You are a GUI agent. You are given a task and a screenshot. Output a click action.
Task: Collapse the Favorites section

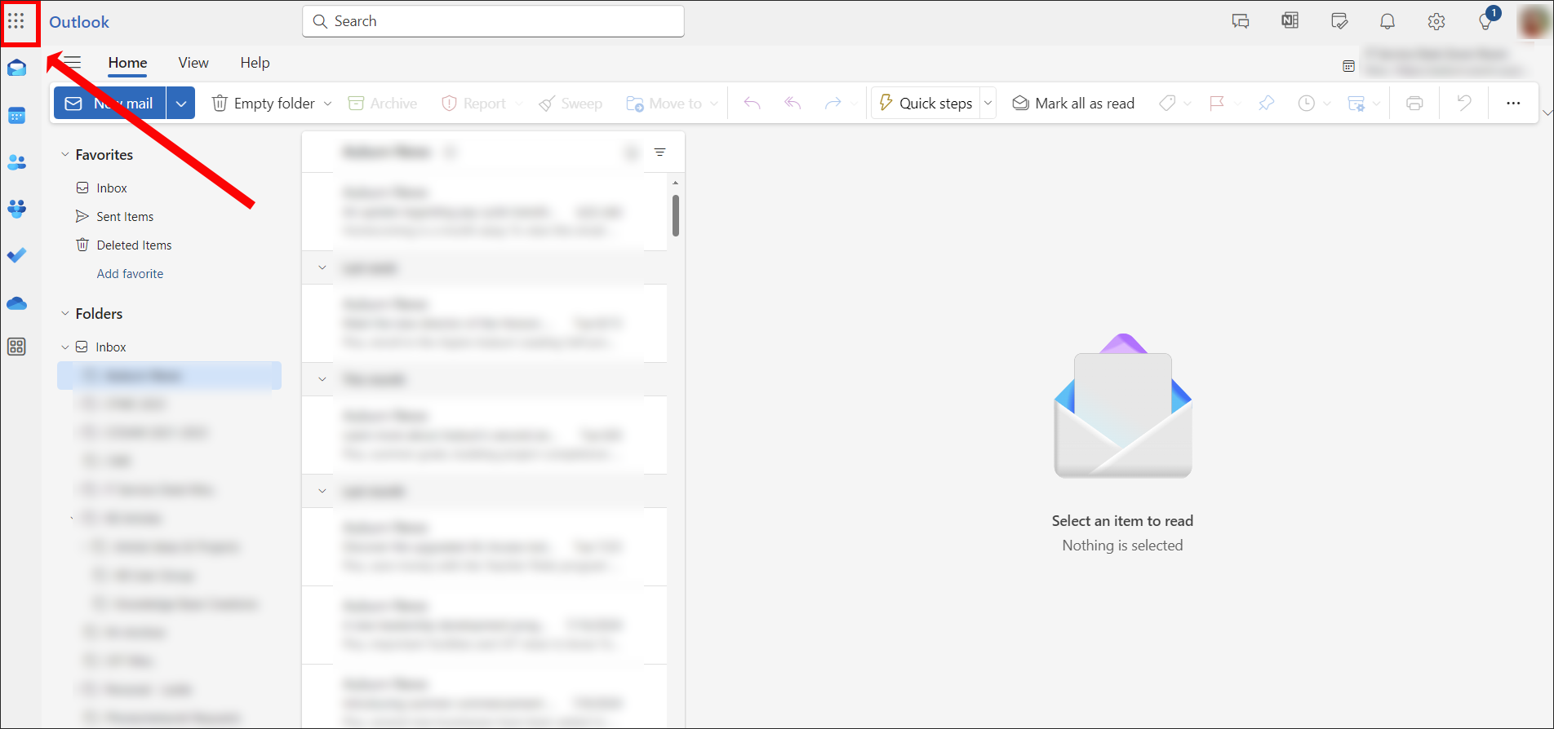[x=65, y=155]
